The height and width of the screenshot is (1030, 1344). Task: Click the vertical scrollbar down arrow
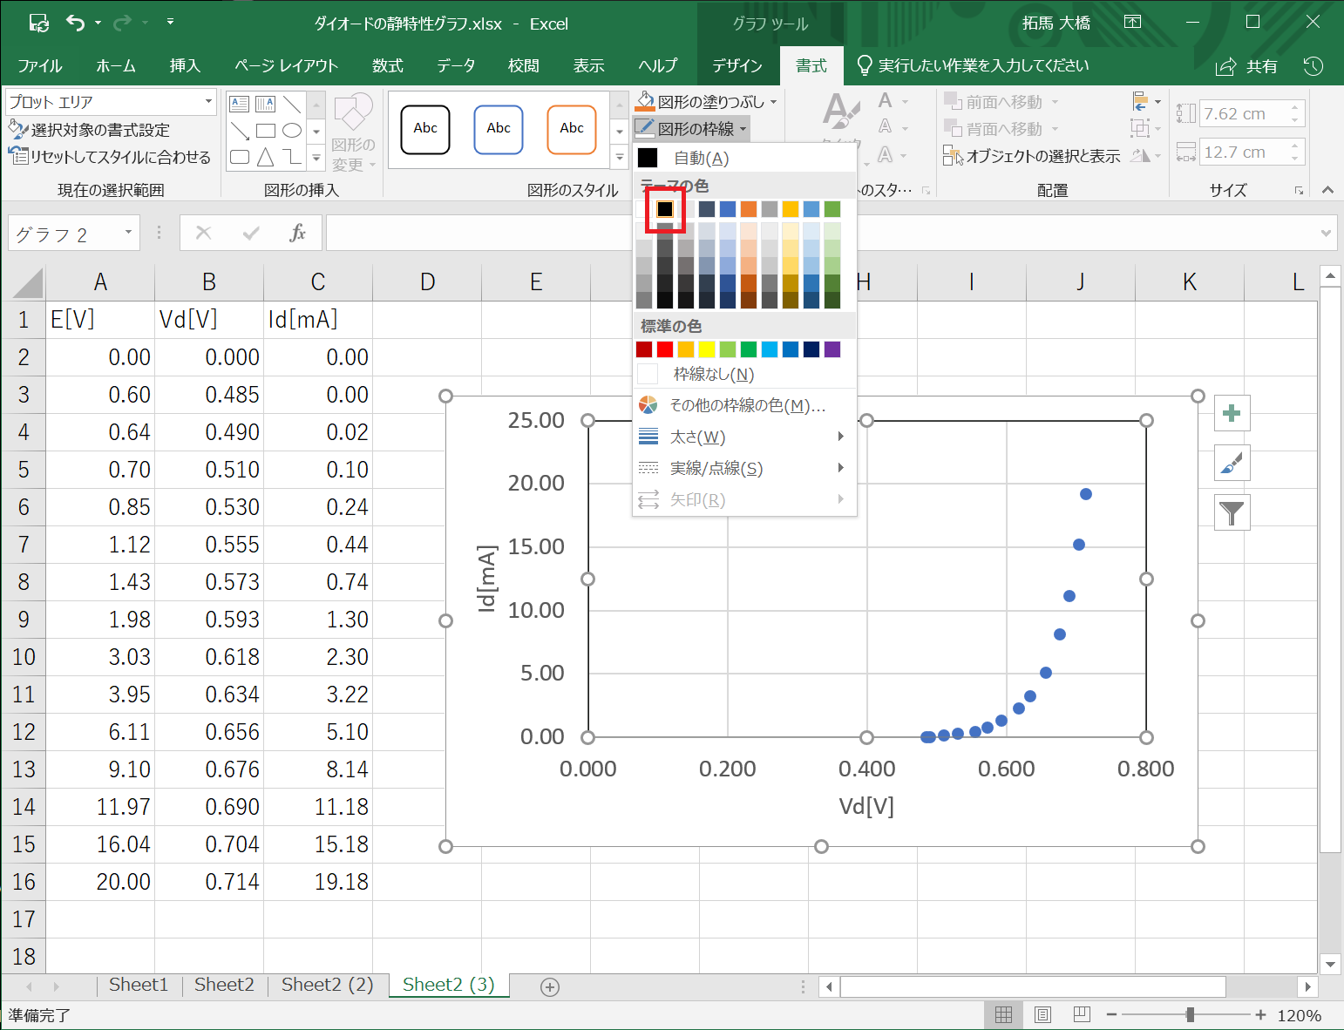click(1330, 964)
